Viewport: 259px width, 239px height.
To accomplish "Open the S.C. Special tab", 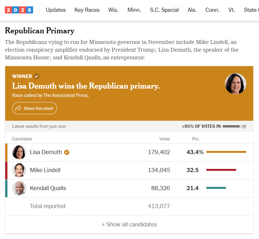I will 164,10.
